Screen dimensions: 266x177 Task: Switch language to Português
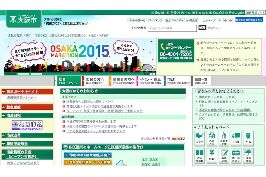click(236, 12)
